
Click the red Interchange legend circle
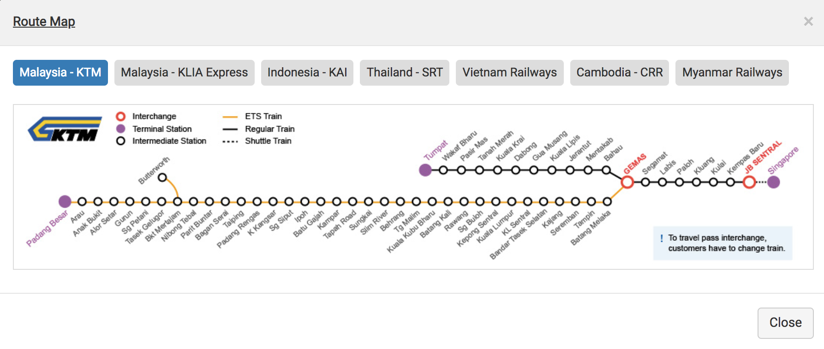[121, 116]
